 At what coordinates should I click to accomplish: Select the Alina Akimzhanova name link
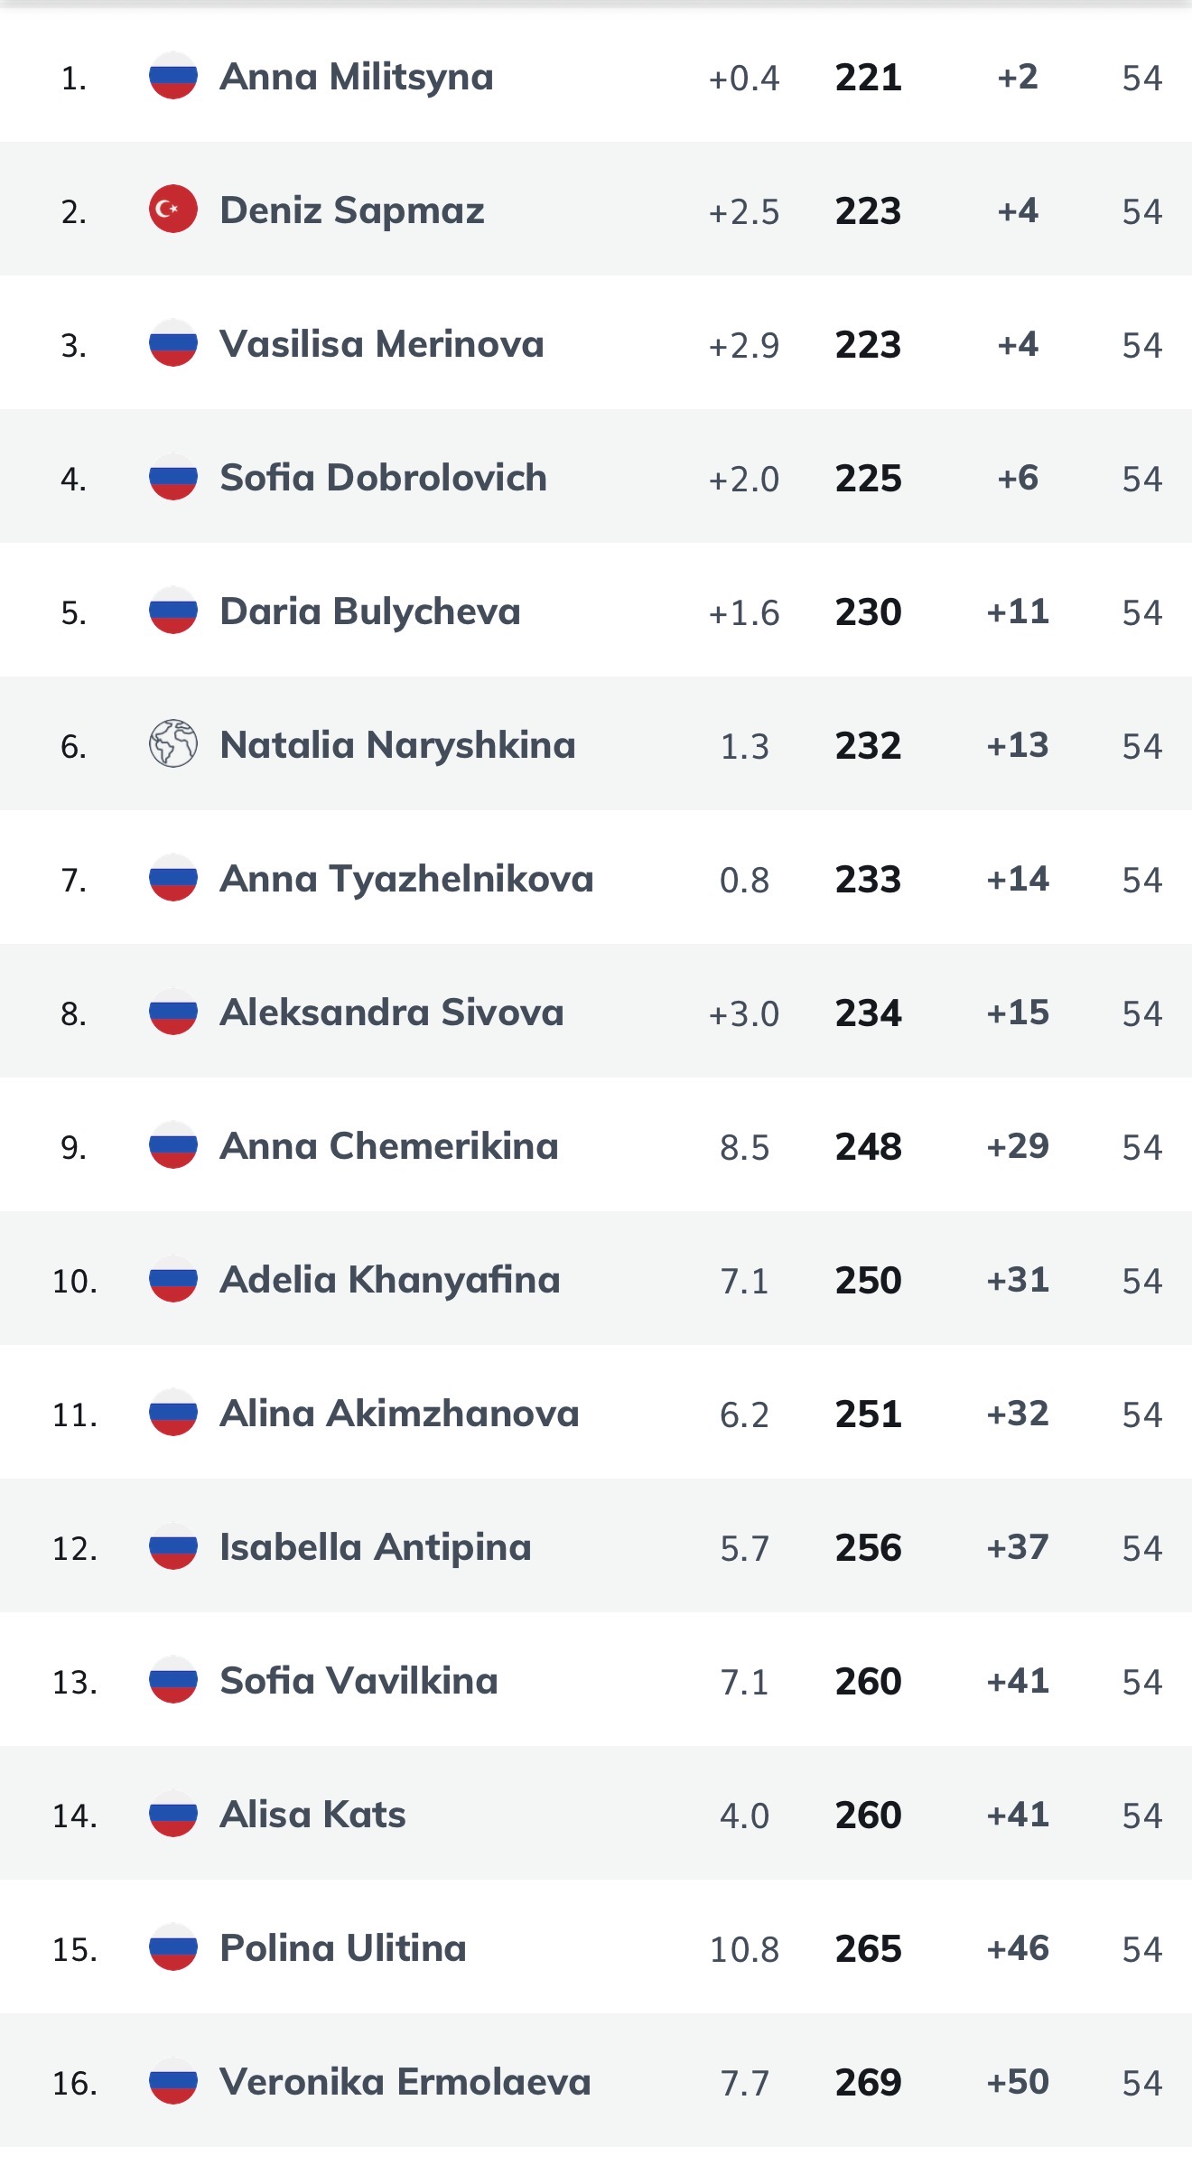tap(399, 1414)
